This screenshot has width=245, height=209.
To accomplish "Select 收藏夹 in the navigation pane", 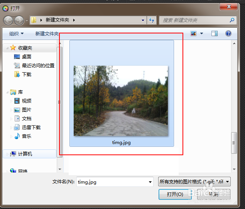I will coord(25,48).
